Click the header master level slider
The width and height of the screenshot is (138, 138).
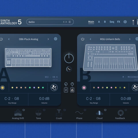tap(133, 22)
